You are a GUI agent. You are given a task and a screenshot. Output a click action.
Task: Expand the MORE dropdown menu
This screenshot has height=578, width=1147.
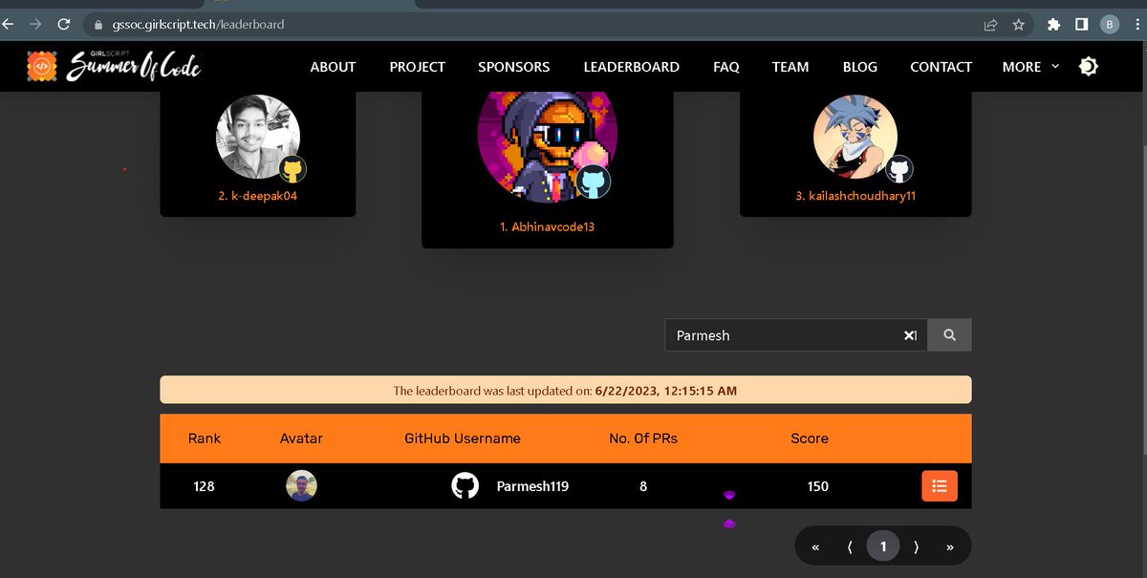coord(1030,67)
